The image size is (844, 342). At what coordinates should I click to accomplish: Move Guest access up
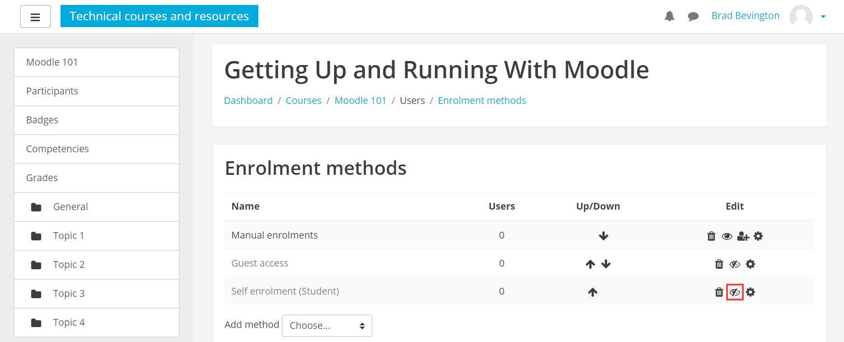pyautogui.click(x=590, y=264)
